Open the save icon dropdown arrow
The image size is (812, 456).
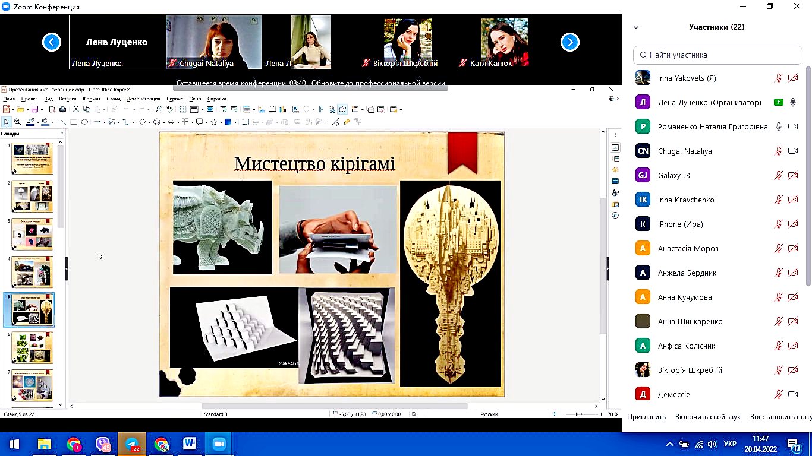click(x=42, y=110)
